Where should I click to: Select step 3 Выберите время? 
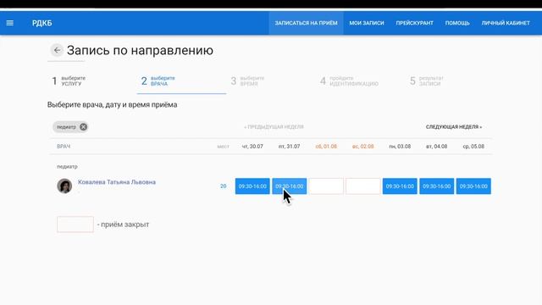click(248, 81)
